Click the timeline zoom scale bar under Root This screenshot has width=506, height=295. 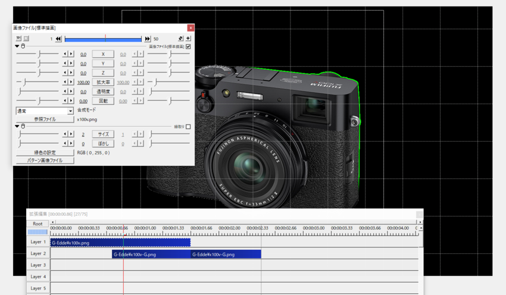pos(38,231)
